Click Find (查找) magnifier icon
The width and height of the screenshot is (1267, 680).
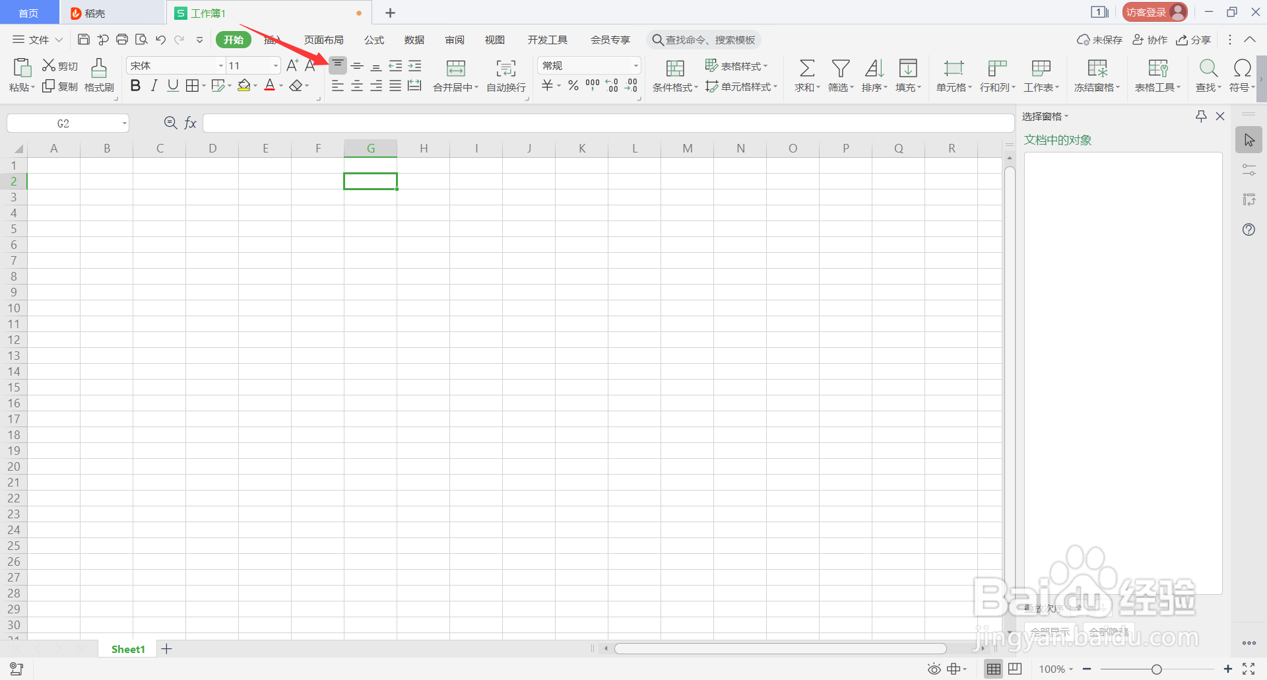pyautogui.click(x=1208, y=68)
